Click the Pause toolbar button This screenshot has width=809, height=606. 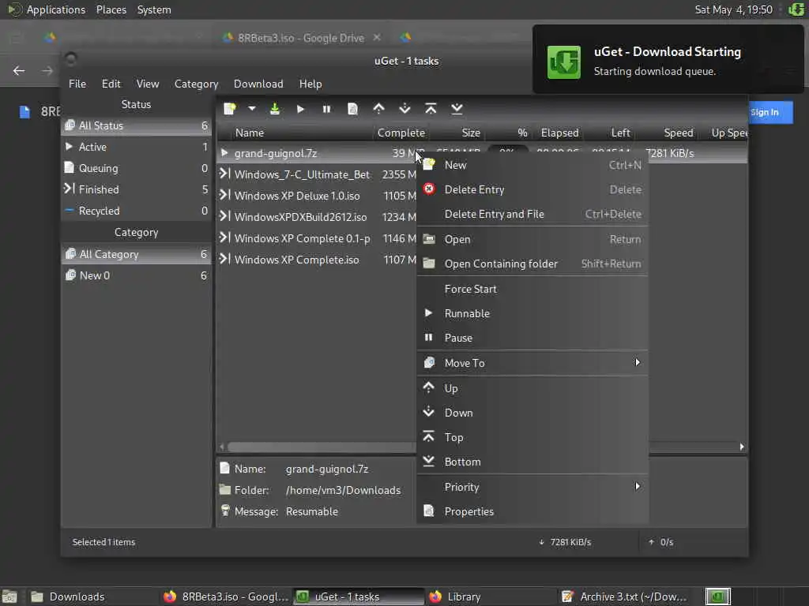tap(326, 109)
